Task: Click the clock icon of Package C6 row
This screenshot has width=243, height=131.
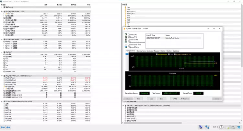Action: [4, 42]
